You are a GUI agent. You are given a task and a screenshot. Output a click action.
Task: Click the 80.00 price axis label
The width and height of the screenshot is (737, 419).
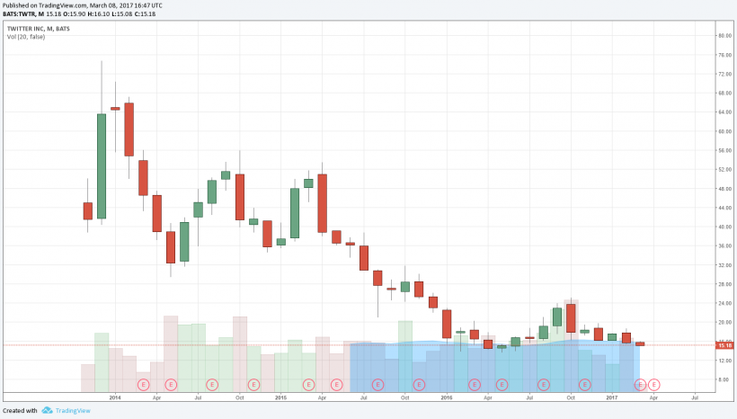click(x=724, y=36)
